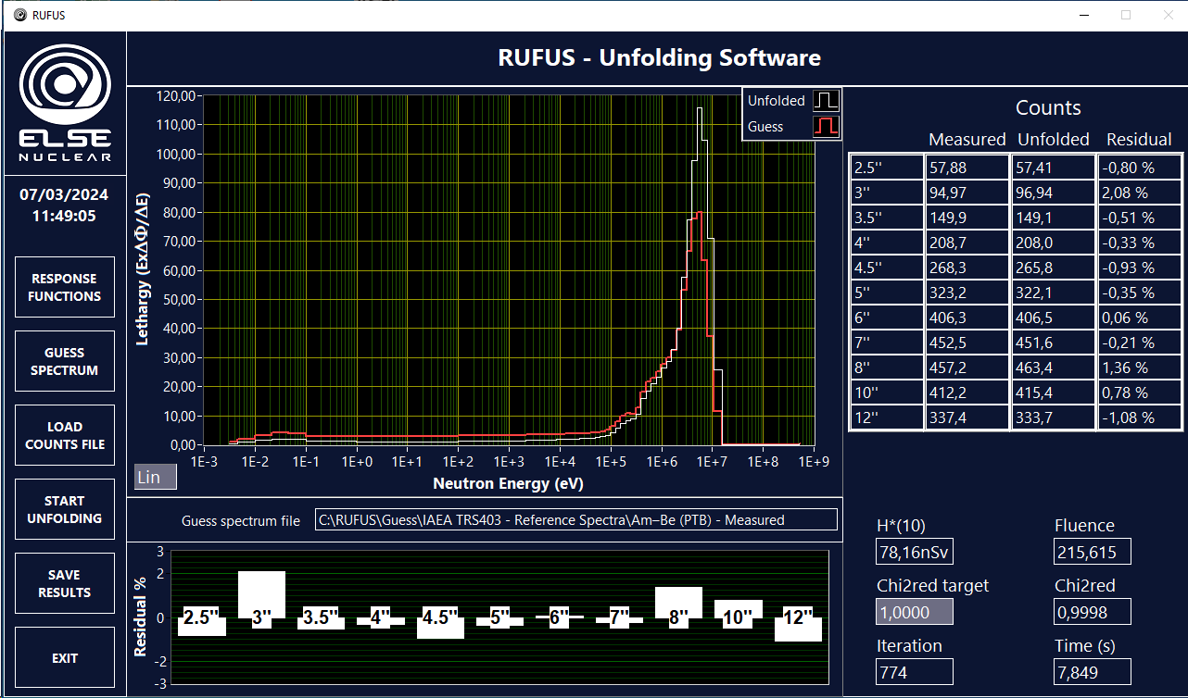Exit the RUFUS application
This screenshot has height=698, width=1188.
coord(65,658)
